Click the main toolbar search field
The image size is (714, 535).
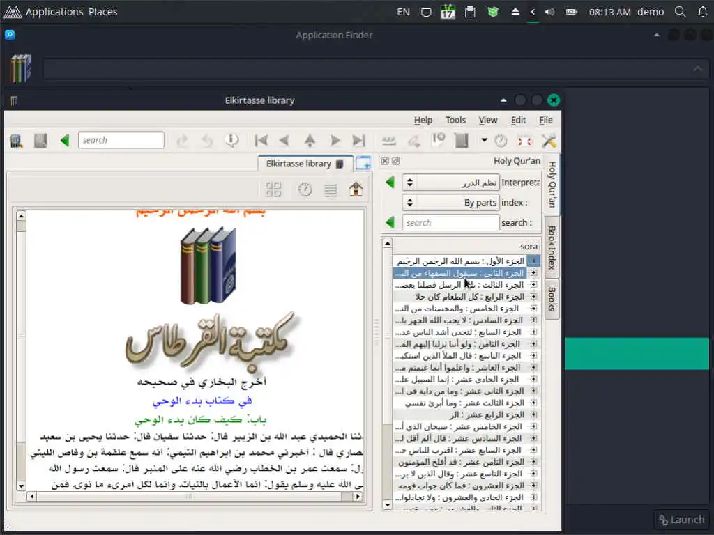[x=121, y=140]
